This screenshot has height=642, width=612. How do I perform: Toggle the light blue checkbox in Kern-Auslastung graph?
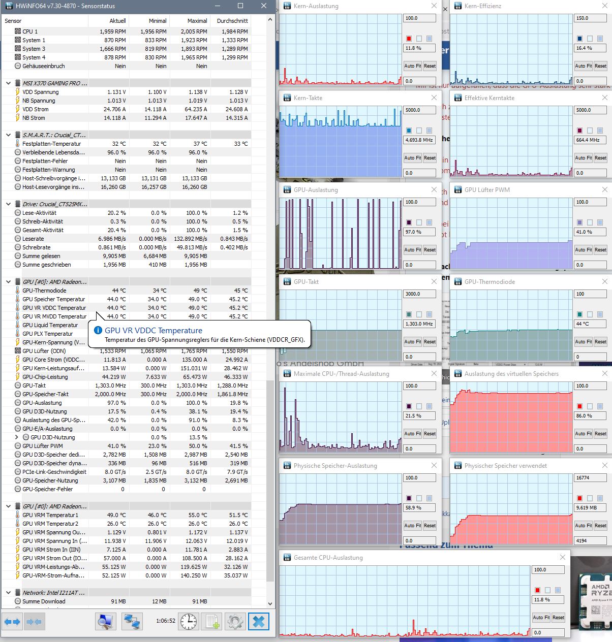click(429, 39)
